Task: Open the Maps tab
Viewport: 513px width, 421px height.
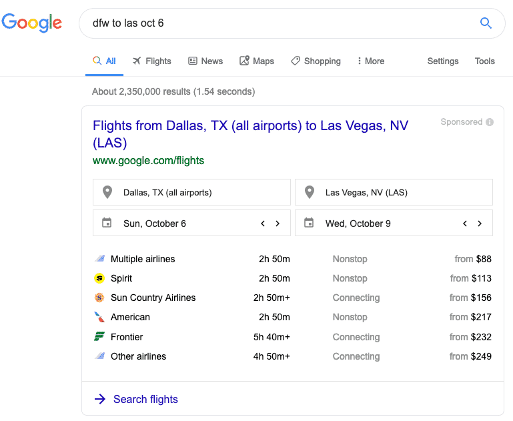Action: pyautogui.click(x=257, y=61)
